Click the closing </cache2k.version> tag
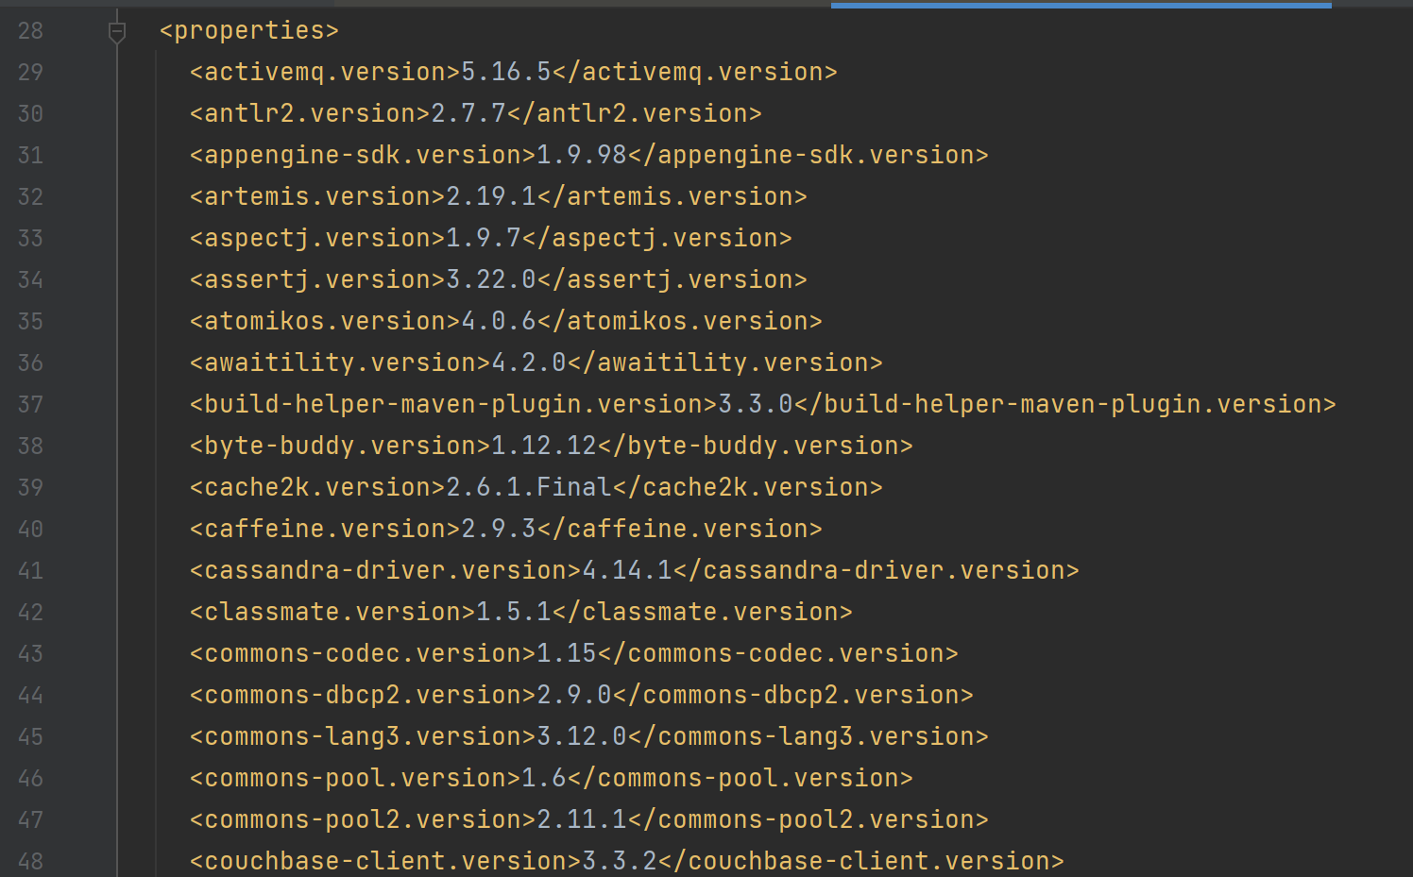Image resolution: width=1413 pixels, height=877 pixels. point(748,487)
